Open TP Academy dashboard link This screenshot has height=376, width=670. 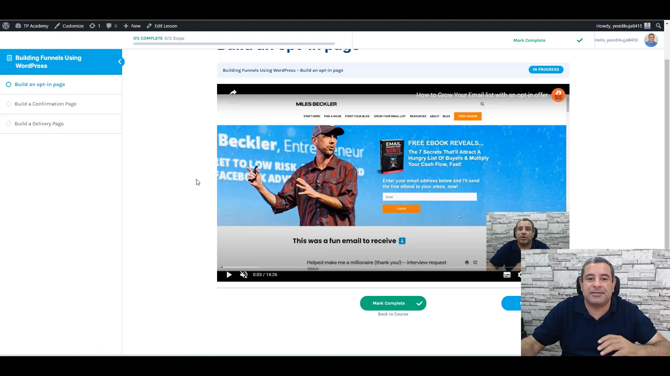(x=32, y=26)
